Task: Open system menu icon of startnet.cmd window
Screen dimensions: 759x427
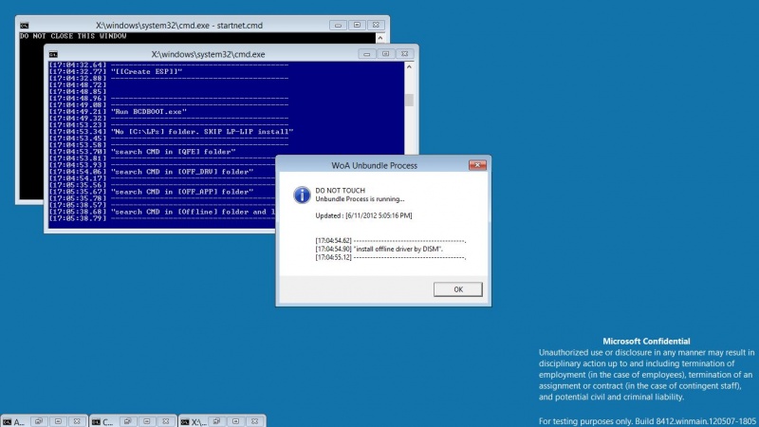Action: [x=25, y=26]
